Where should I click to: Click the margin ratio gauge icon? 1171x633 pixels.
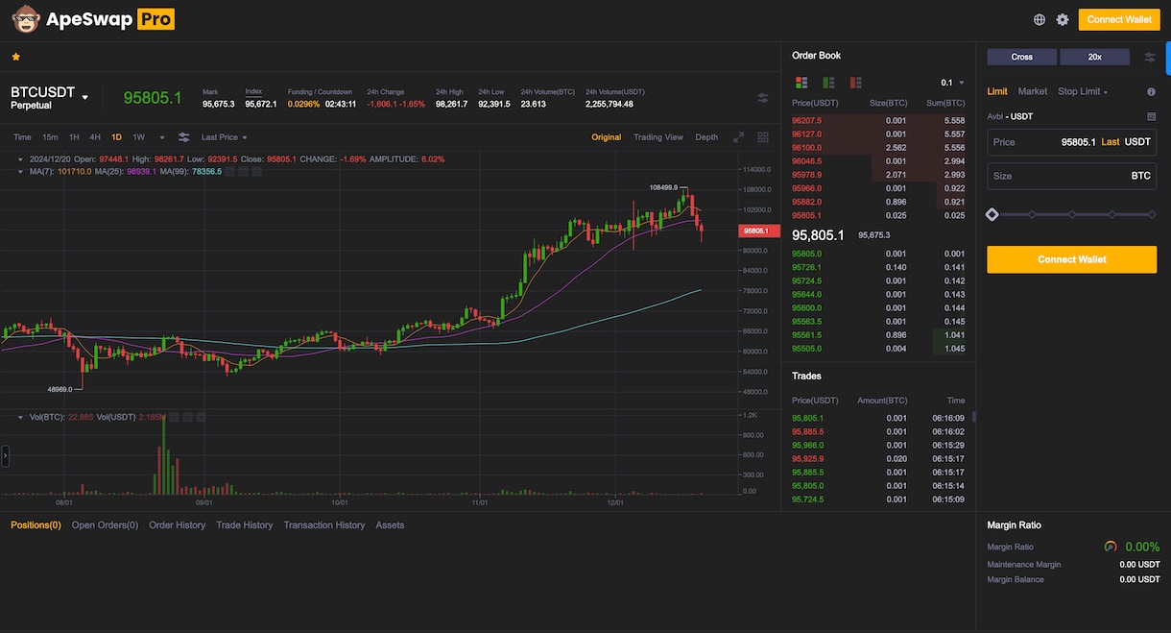[1111, 547]
